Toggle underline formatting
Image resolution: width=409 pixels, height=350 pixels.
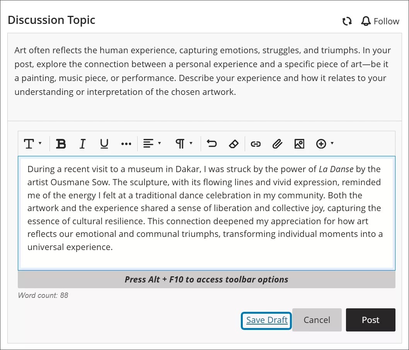pos(104,144)
